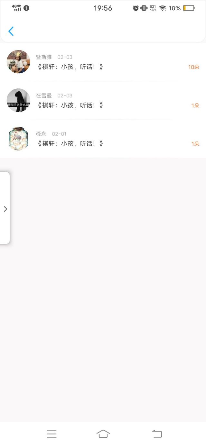Tap the Wi-Fi status icon

pyautogui.click(x=163, y=8)
